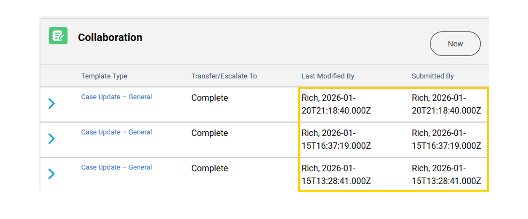Click Submitted By timestamp 15T13:28:41
The width and height of the screenshot is (528, 219).
(446, 181)
